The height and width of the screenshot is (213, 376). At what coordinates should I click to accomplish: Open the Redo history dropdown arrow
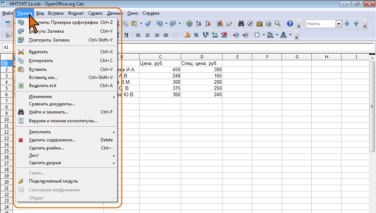pyautogui.click(x=180, y=24)
